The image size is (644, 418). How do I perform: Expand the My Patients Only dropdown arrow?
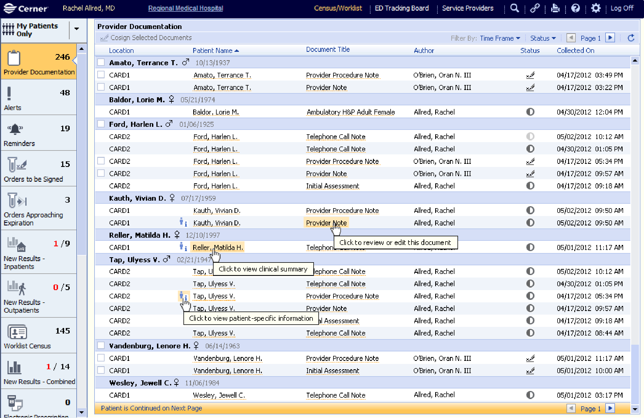point(77,29)
